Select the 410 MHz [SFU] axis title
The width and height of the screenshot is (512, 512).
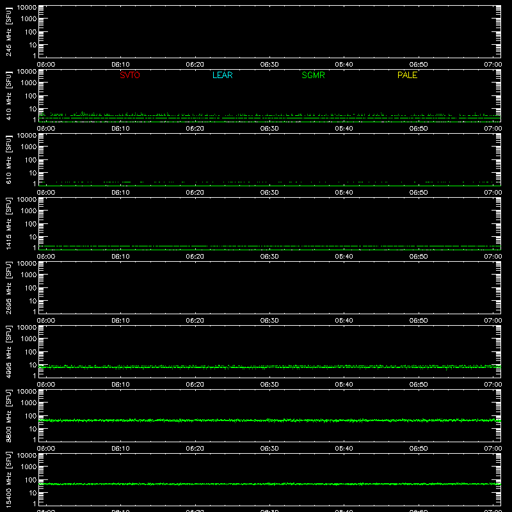point(8,95)
